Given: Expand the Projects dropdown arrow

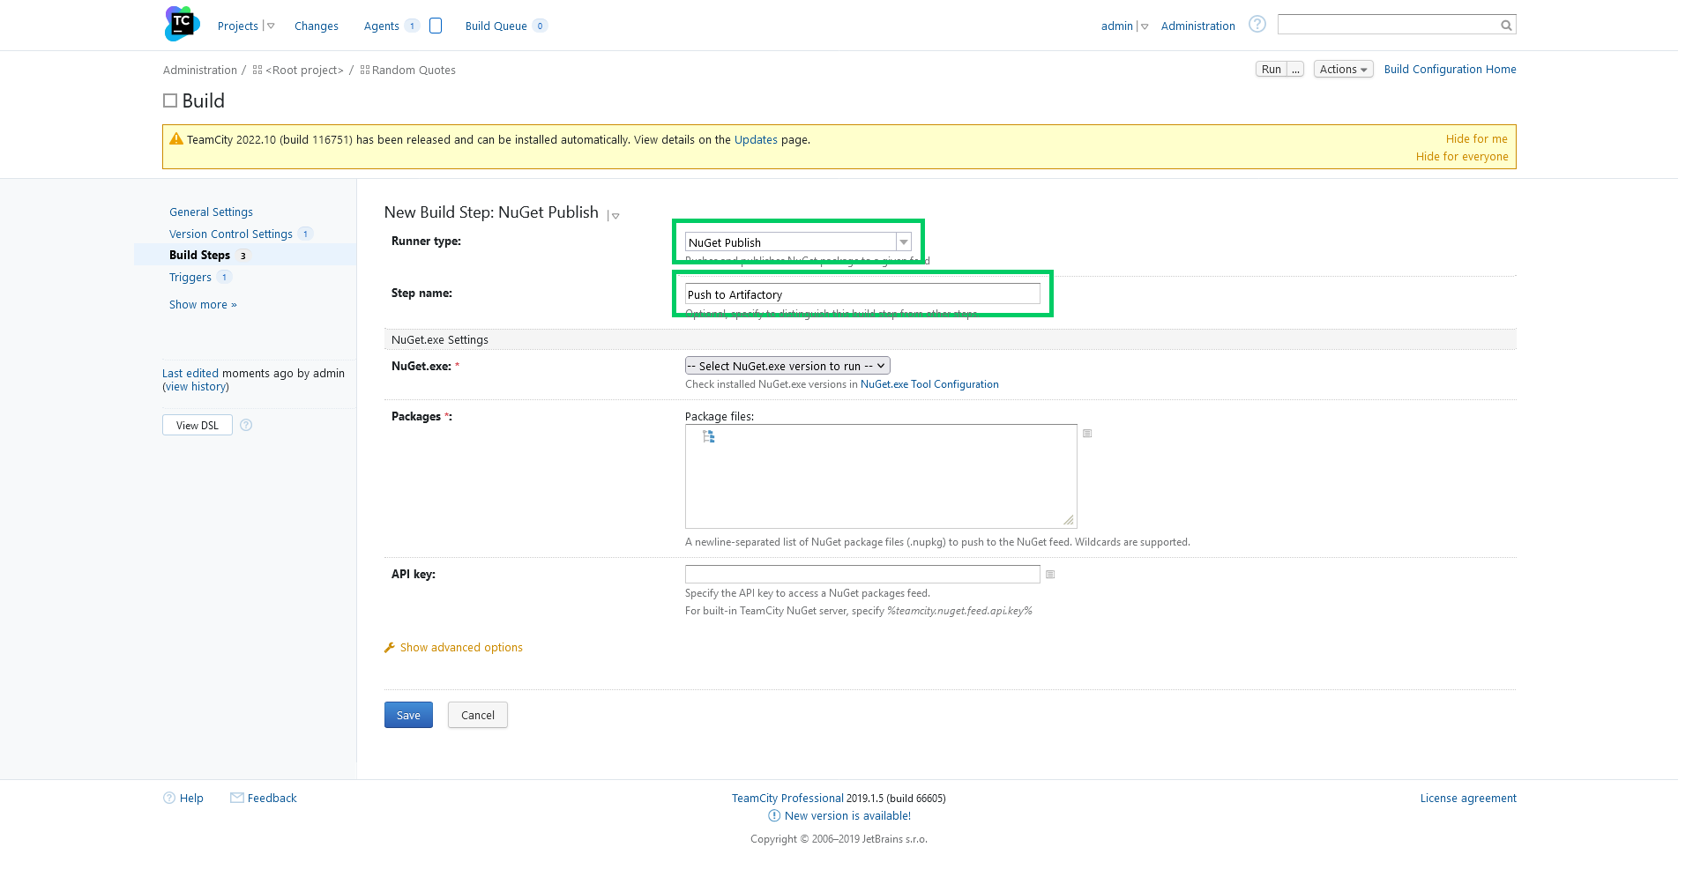Looking at the screenshot, I should [269, 26].
